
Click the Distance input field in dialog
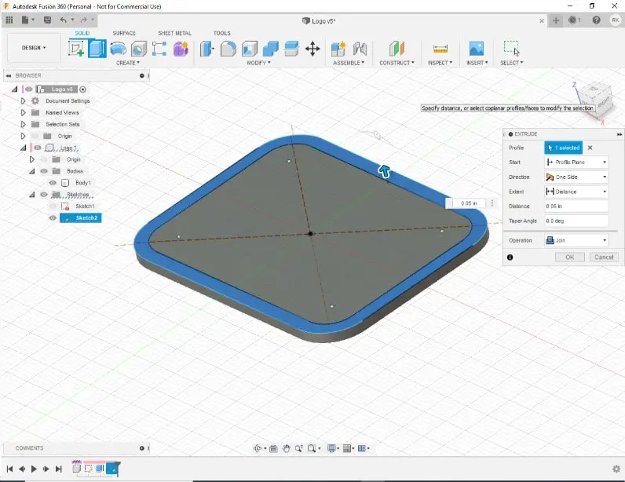pos(576,206)
